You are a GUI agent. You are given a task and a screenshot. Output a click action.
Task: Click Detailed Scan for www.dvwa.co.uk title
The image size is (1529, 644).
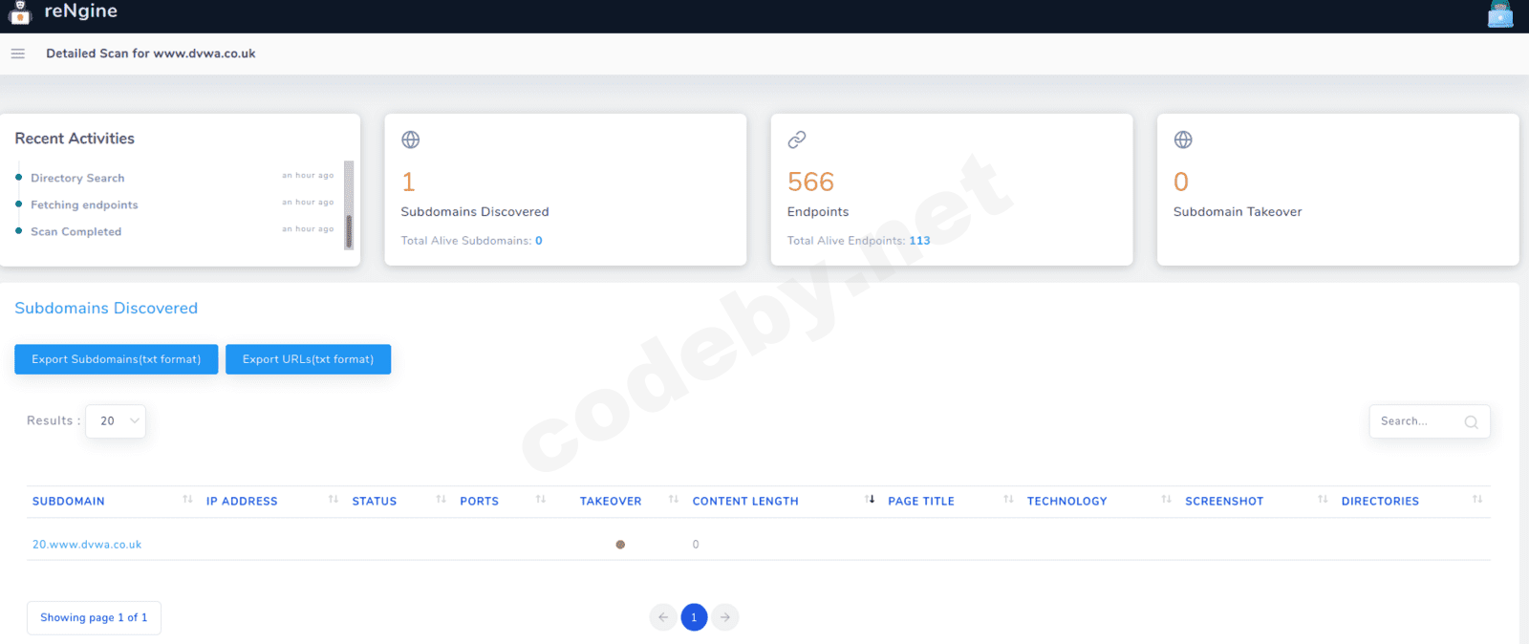(151, 54)
